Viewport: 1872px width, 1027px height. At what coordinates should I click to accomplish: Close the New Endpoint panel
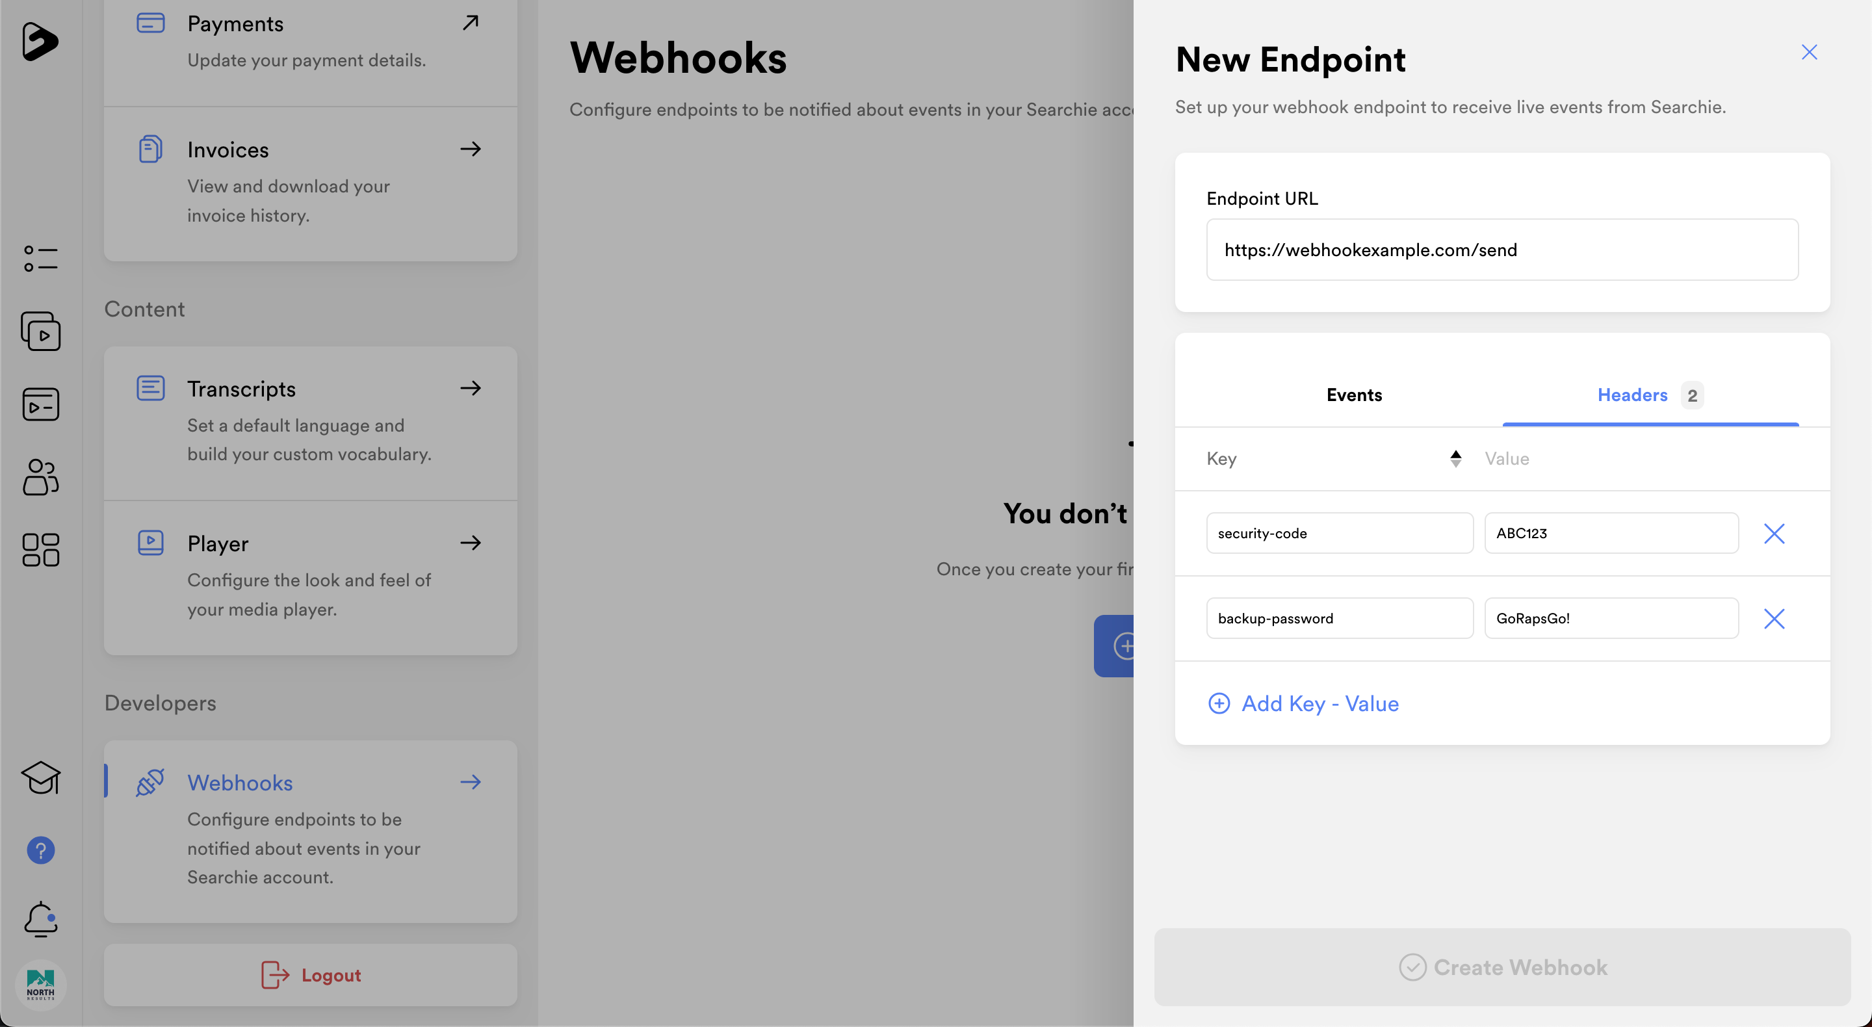click(x=1809, y=53)
